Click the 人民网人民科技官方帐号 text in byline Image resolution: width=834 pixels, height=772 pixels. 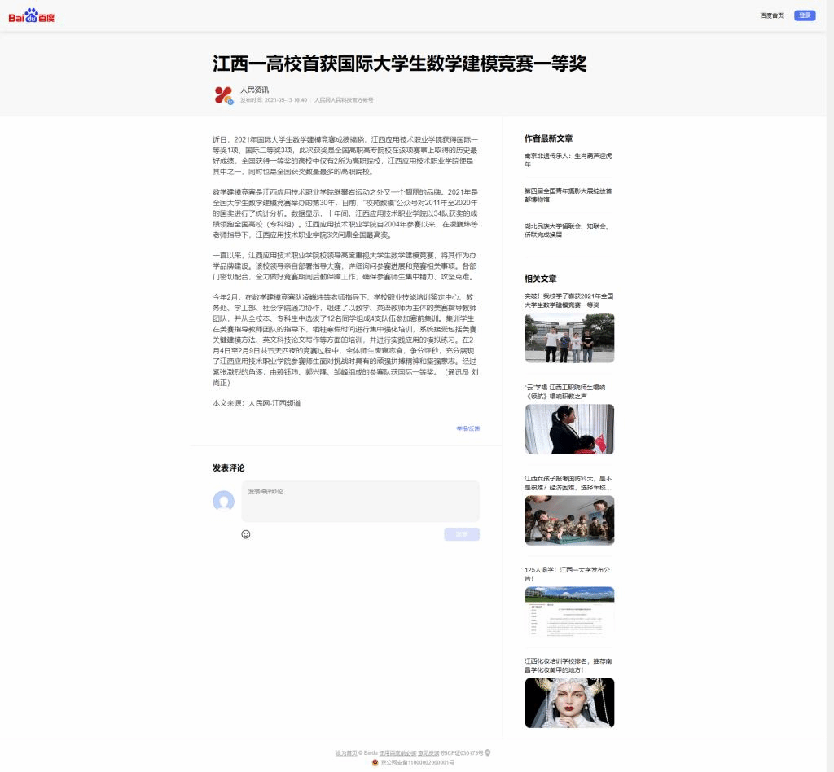(x=344, y=100)
